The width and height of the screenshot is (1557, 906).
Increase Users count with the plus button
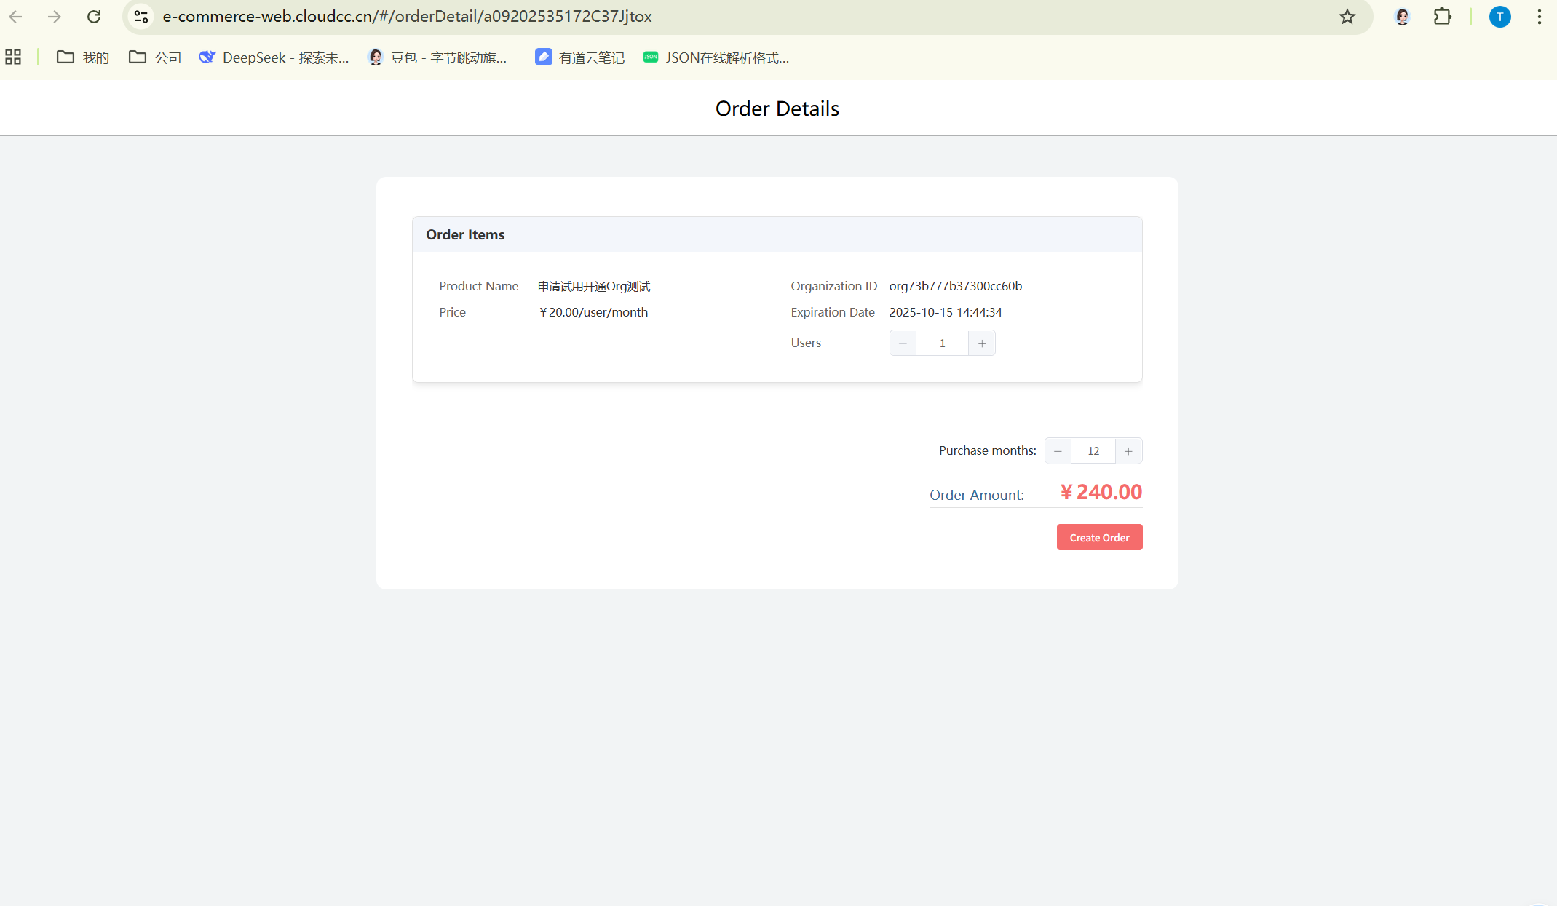(982, 343)
